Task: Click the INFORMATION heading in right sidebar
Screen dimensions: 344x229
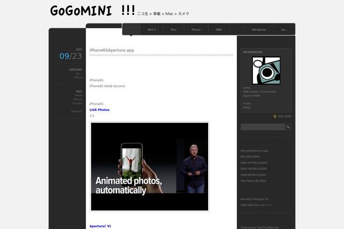Action: (253, 52)
